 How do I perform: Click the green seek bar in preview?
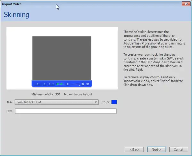[60, 84]
